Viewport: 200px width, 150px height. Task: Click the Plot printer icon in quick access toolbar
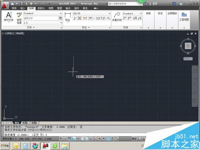(x=31, y=4)
